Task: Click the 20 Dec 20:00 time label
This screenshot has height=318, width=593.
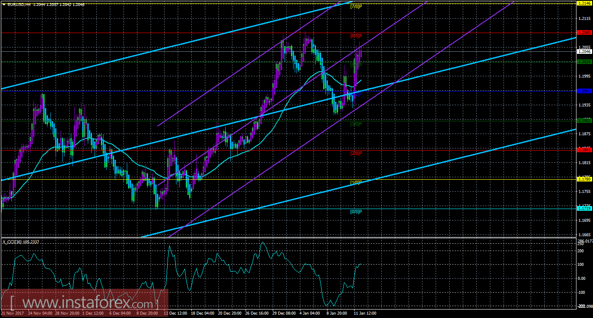Action: [x=230, y=313]
